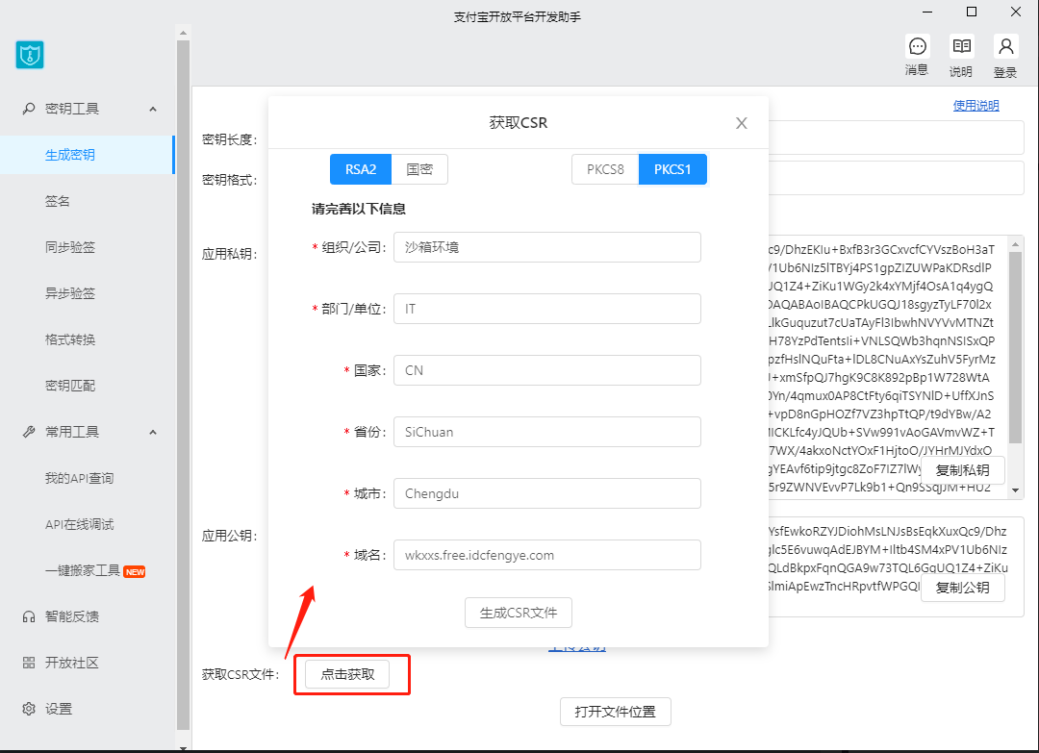Click the sidebar scroll up arrow
Viewport: 1039px width, 753px height.
(x=184, y=33)
